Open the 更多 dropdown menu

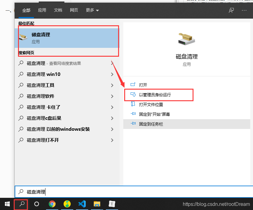click(90, 10)
